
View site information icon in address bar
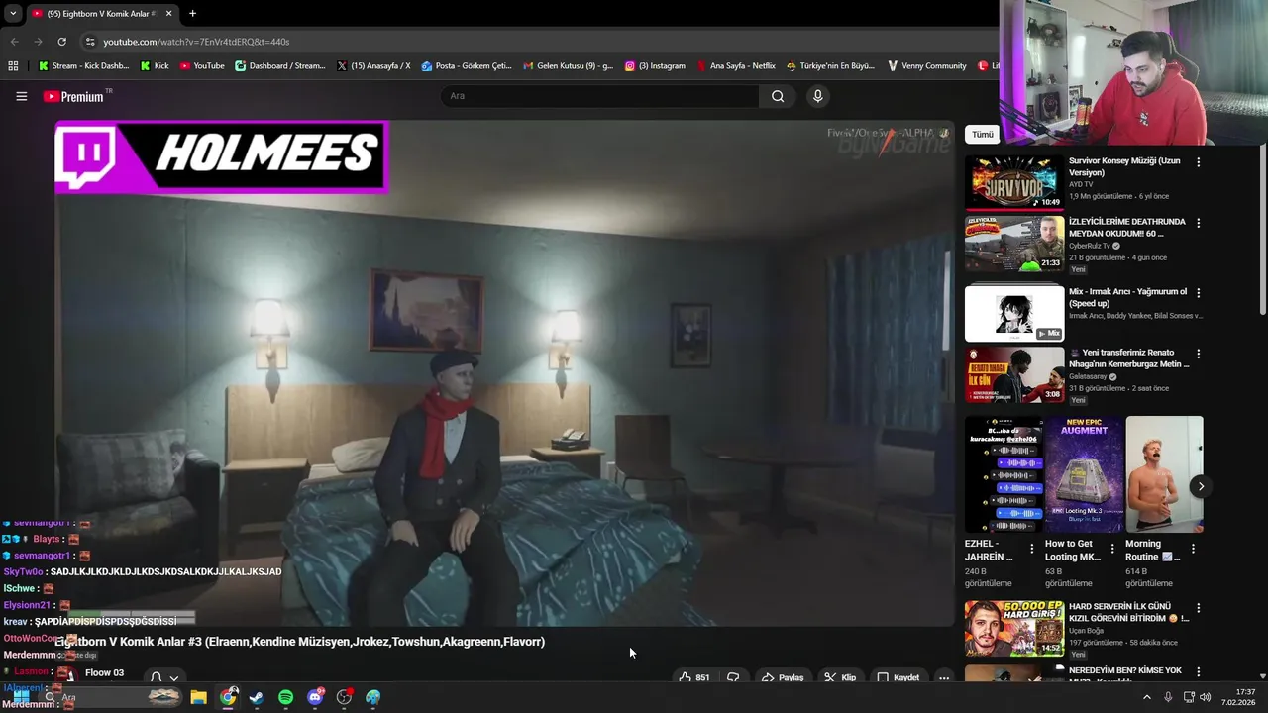pyautogui.click(x=90, y=42)
